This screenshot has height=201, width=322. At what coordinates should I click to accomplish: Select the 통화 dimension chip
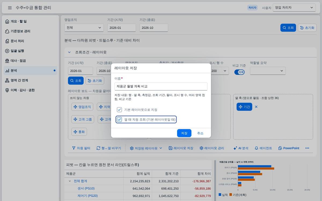point(79,132)
